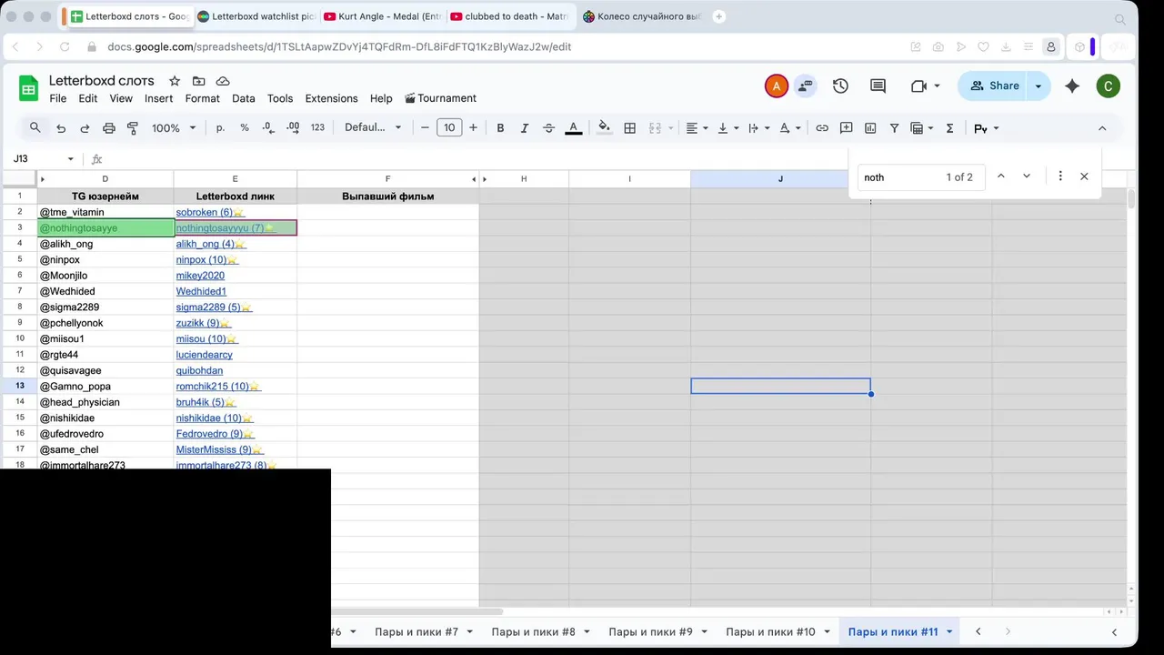Star the Letterboxd слоты document
This screenshot has width=1164, height=655.
click(175, 81)
